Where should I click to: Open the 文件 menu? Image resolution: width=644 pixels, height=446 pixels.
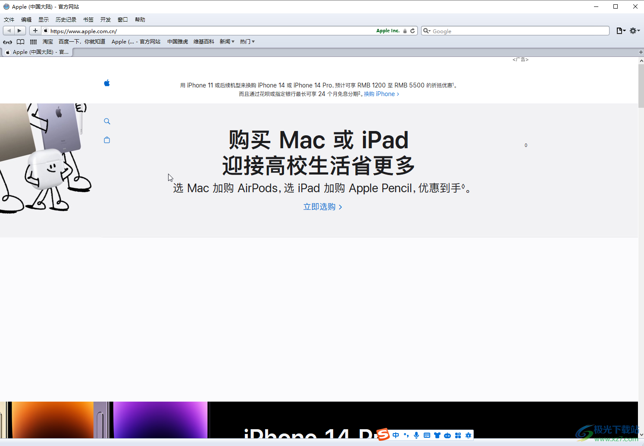(9, 20)
